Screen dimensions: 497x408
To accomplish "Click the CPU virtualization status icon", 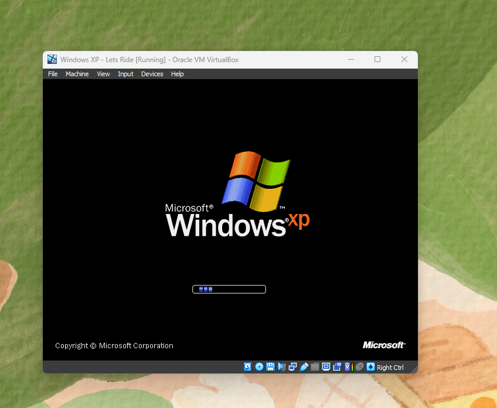I will pyautogui.click(x=349, y=367).
